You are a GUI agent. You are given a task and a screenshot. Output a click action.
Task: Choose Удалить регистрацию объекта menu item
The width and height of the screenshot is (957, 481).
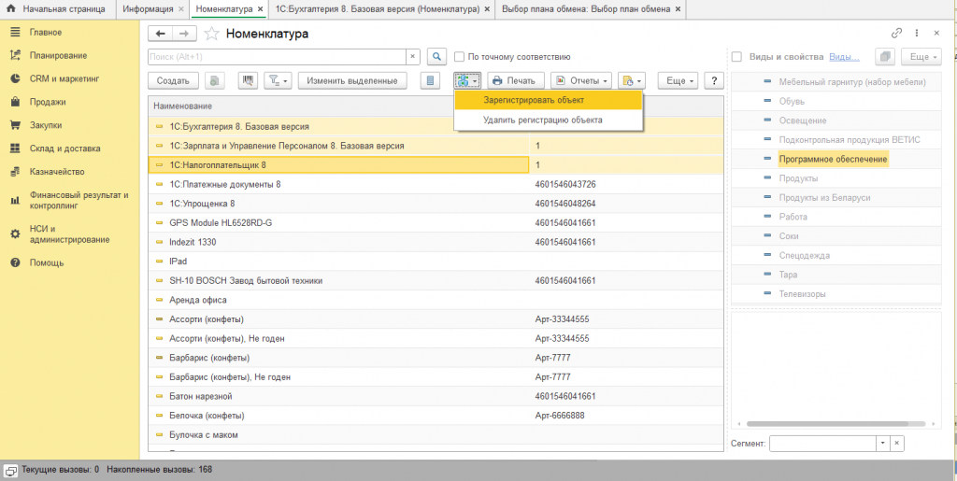coord(548,120)
